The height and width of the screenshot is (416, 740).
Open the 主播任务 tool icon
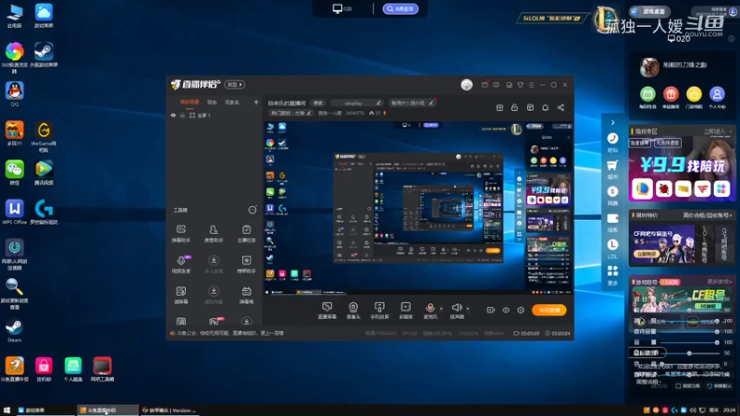coord(246,233)
